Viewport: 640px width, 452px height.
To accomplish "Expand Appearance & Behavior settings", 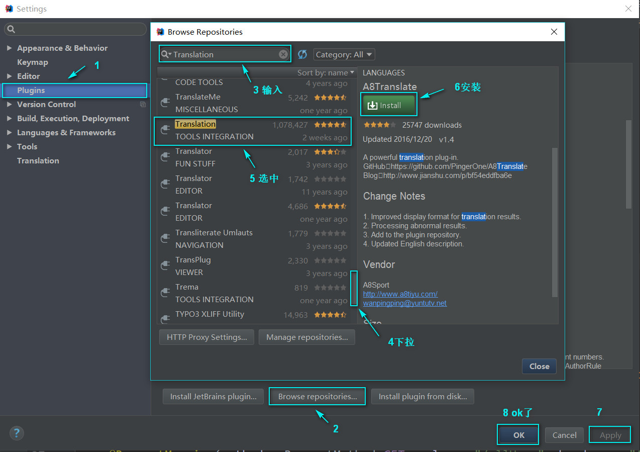I will 9,48.
